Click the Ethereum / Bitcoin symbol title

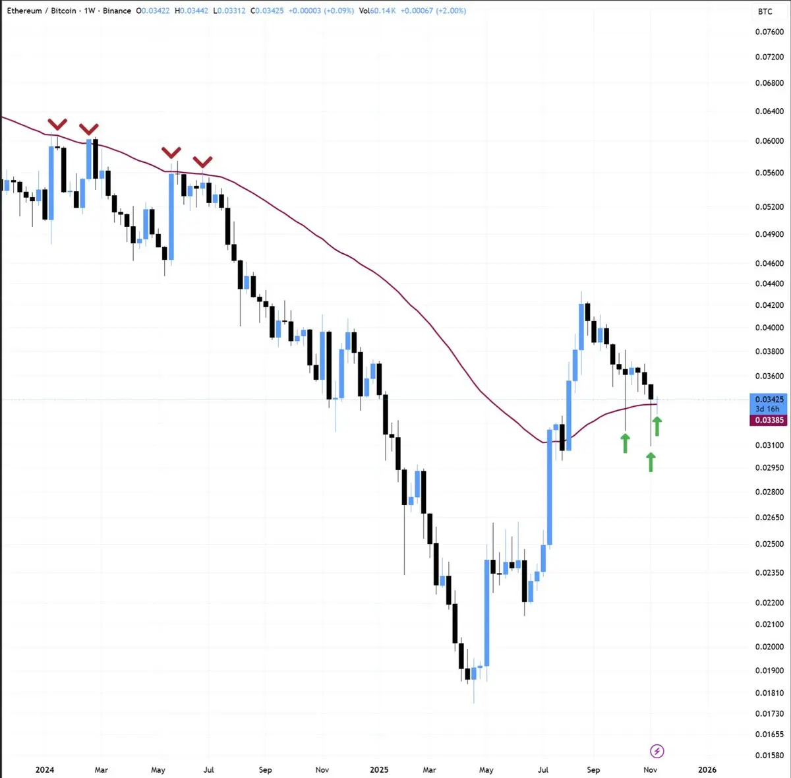point(42,11)
